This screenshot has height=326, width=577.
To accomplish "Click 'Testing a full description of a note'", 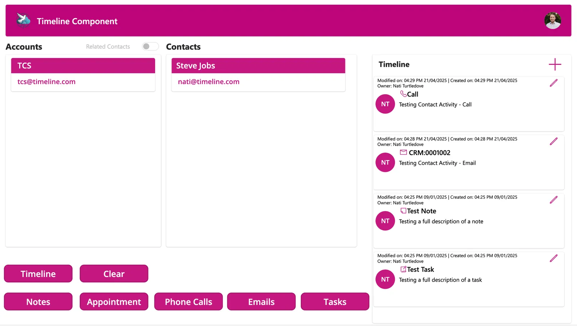I will tap(441, 221).
